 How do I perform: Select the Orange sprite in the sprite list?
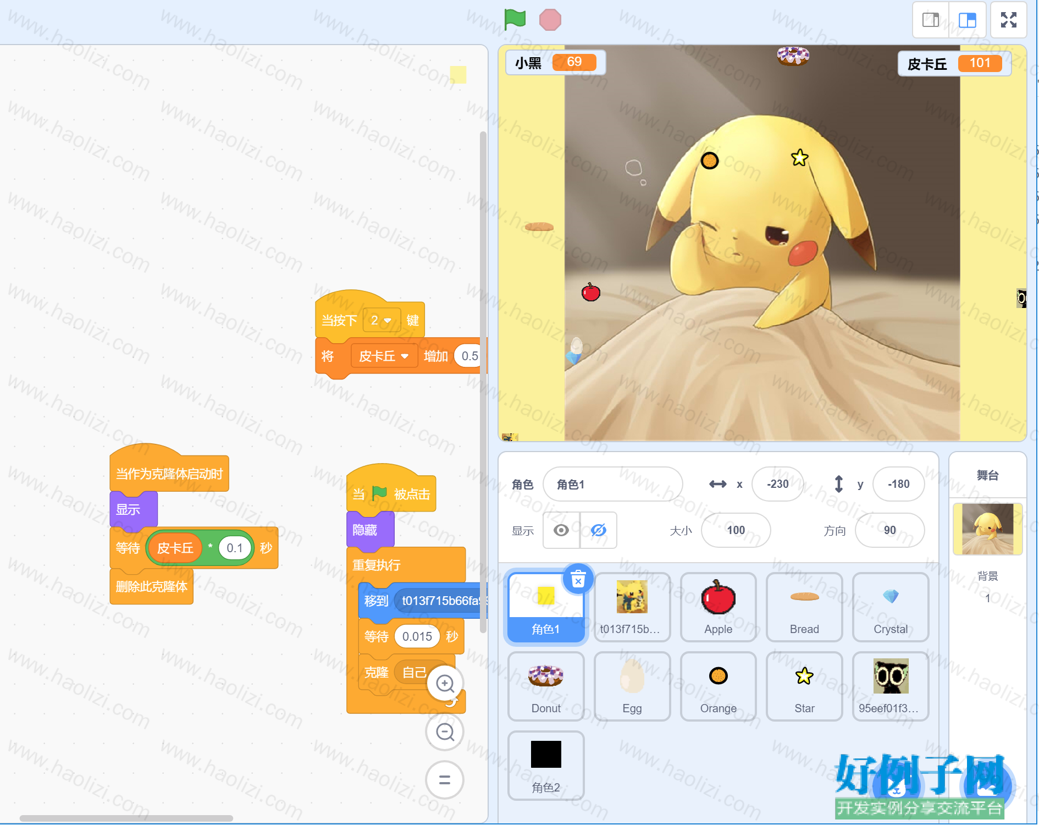point(719,686)
